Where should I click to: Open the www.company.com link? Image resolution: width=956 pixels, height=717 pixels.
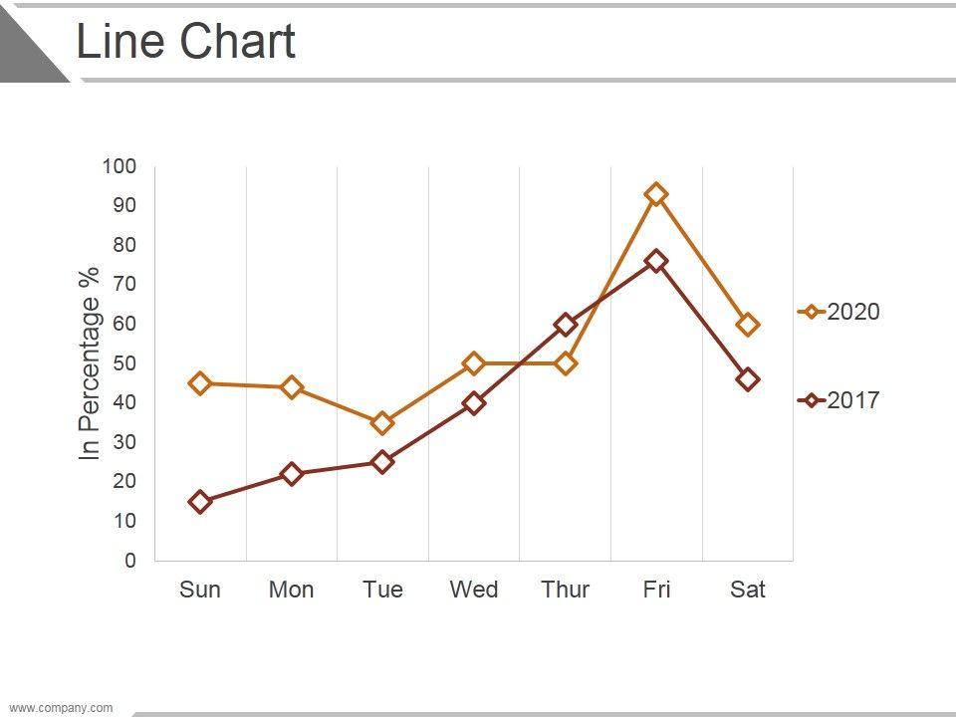pos(61,708)
